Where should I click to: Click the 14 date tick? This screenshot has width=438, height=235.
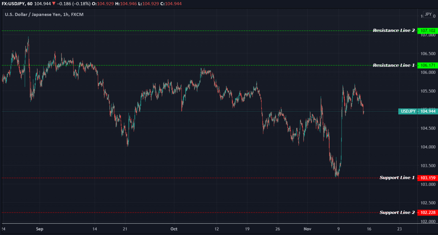(95, 229)
